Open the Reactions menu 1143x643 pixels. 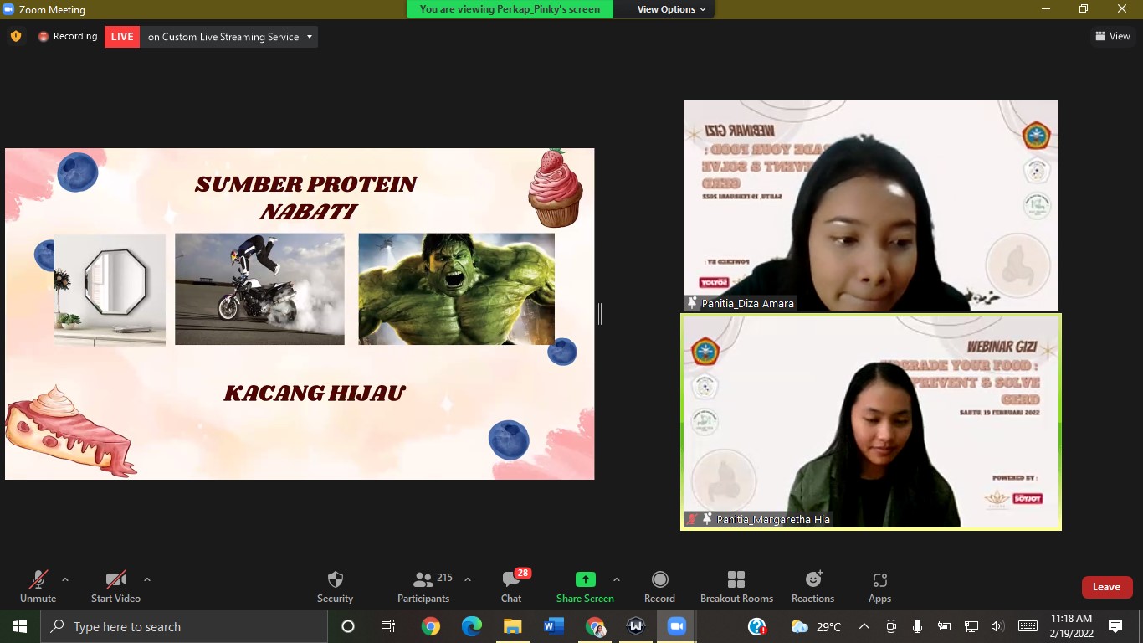coord(812,586)
